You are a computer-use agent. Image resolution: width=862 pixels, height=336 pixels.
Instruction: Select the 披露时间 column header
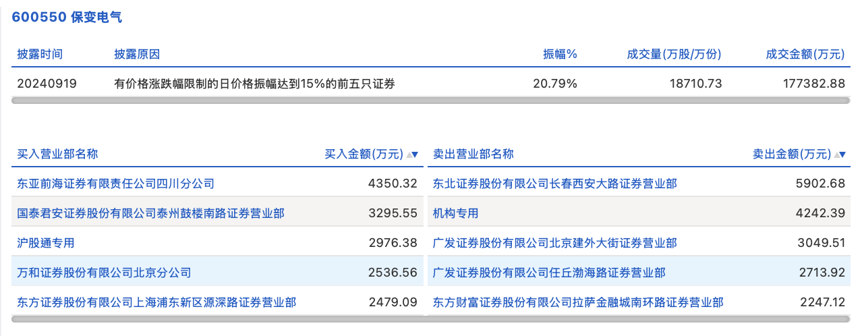click(40, 55)
